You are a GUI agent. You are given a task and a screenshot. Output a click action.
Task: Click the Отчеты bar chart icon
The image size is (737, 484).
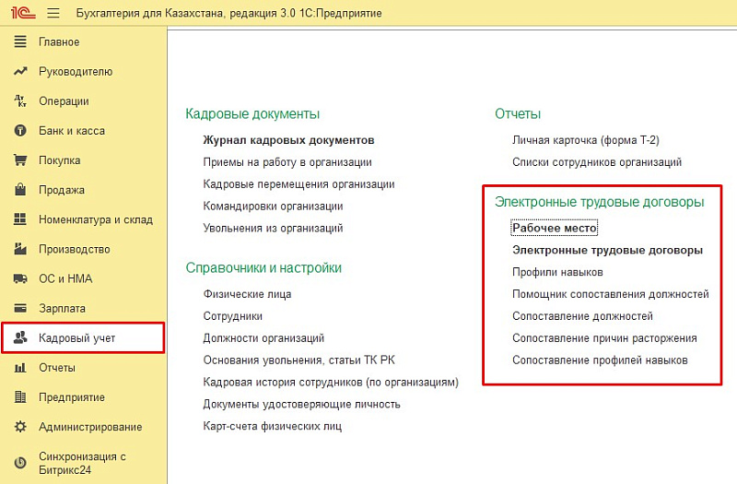click(x=19, y=368)
